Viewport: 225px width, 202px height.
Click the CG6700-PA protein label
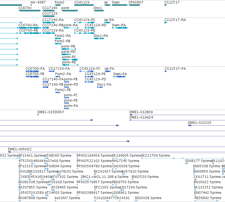35,69
